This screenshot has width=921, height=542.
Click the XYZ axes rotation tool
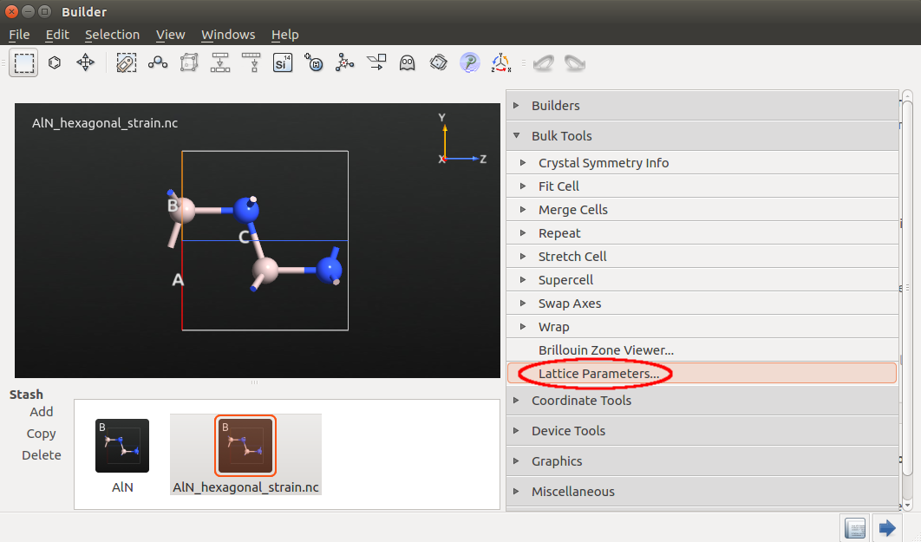[x=500, y=62]
